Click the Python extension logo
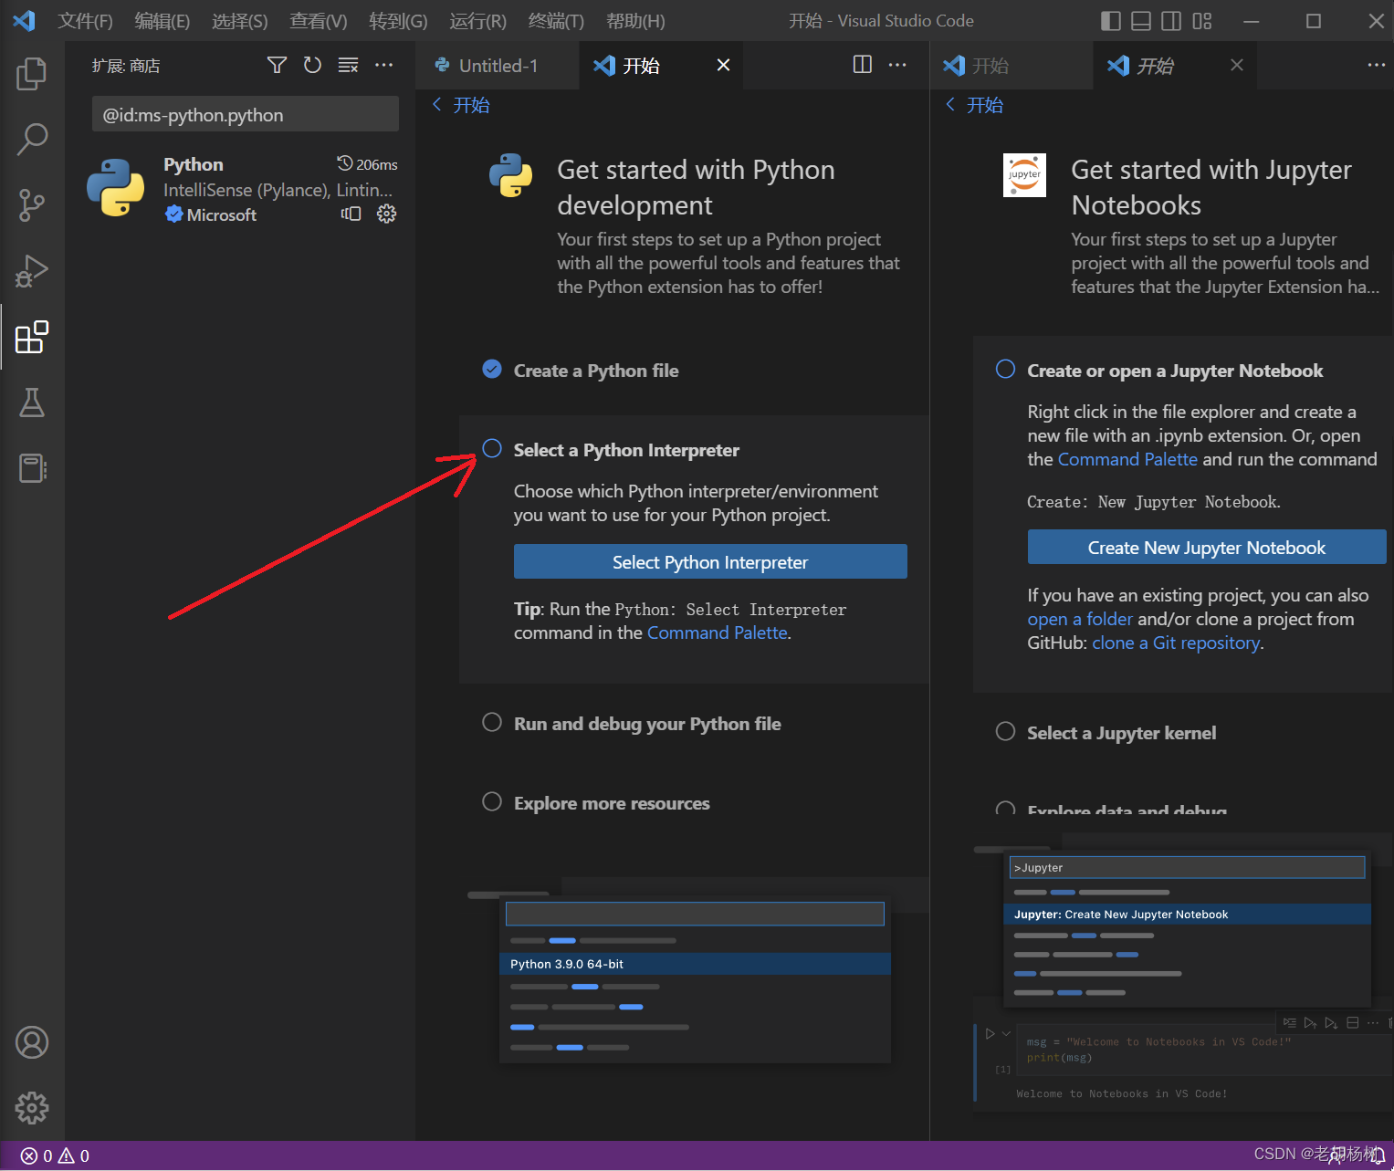This screenshot has height=1171, width=1394. click(x=115, y=187)
